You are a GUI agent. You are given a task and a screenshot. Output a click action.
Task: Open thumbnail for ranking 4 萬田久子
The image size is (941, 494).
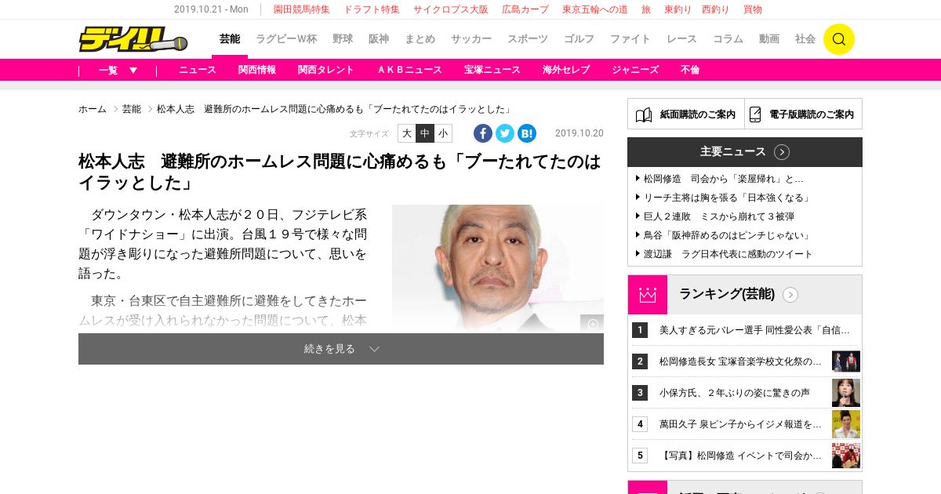[846, 424]
